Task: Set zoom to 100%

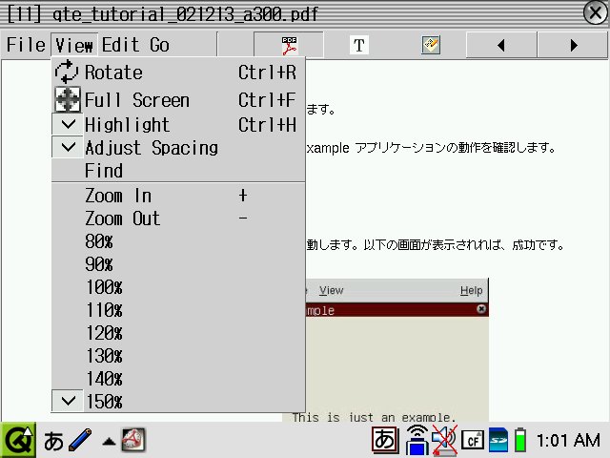Action: click(178, 287)
